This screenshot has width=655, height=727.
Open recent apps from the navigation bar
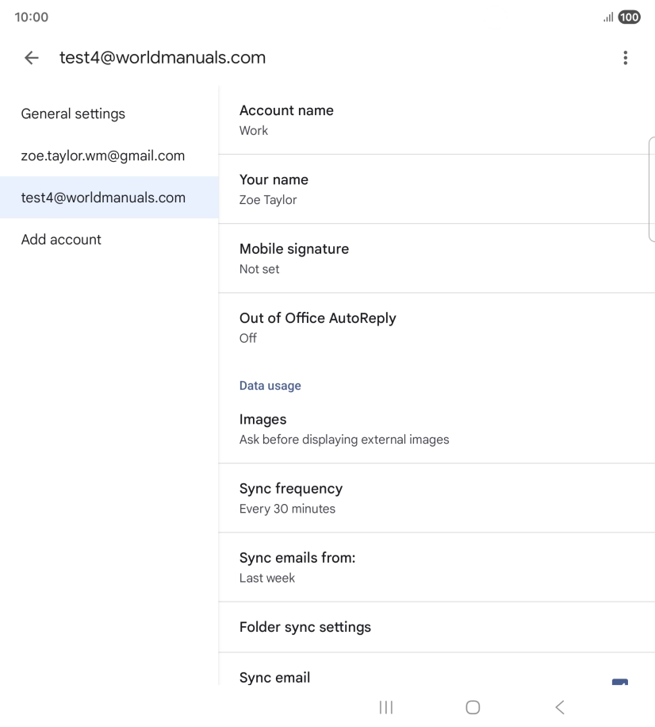[x=385, y=707]
